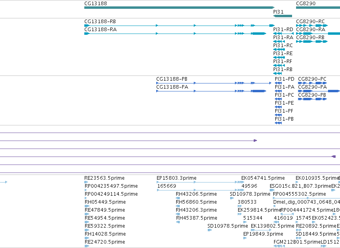The width and height of the screenshot is (340, 248).
Task: Click the feature labeled 49596
Action: pyautogui.click(x=249, y=186)
